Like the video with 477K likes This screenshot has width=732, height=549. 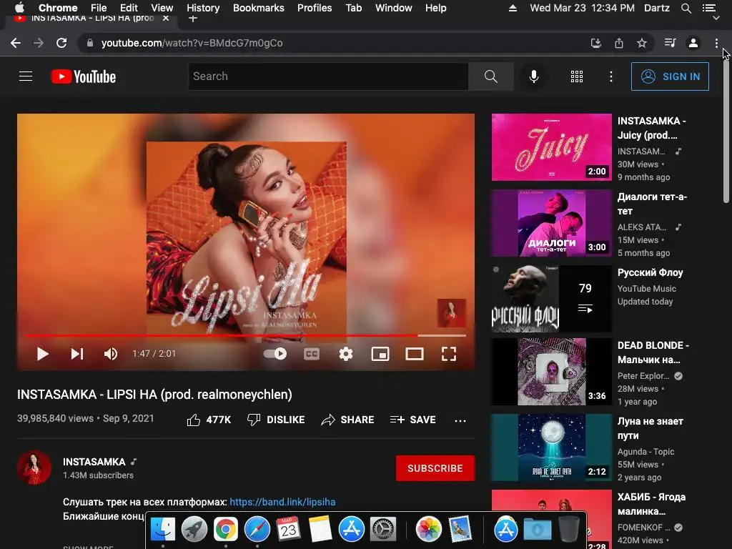point(209,420)
